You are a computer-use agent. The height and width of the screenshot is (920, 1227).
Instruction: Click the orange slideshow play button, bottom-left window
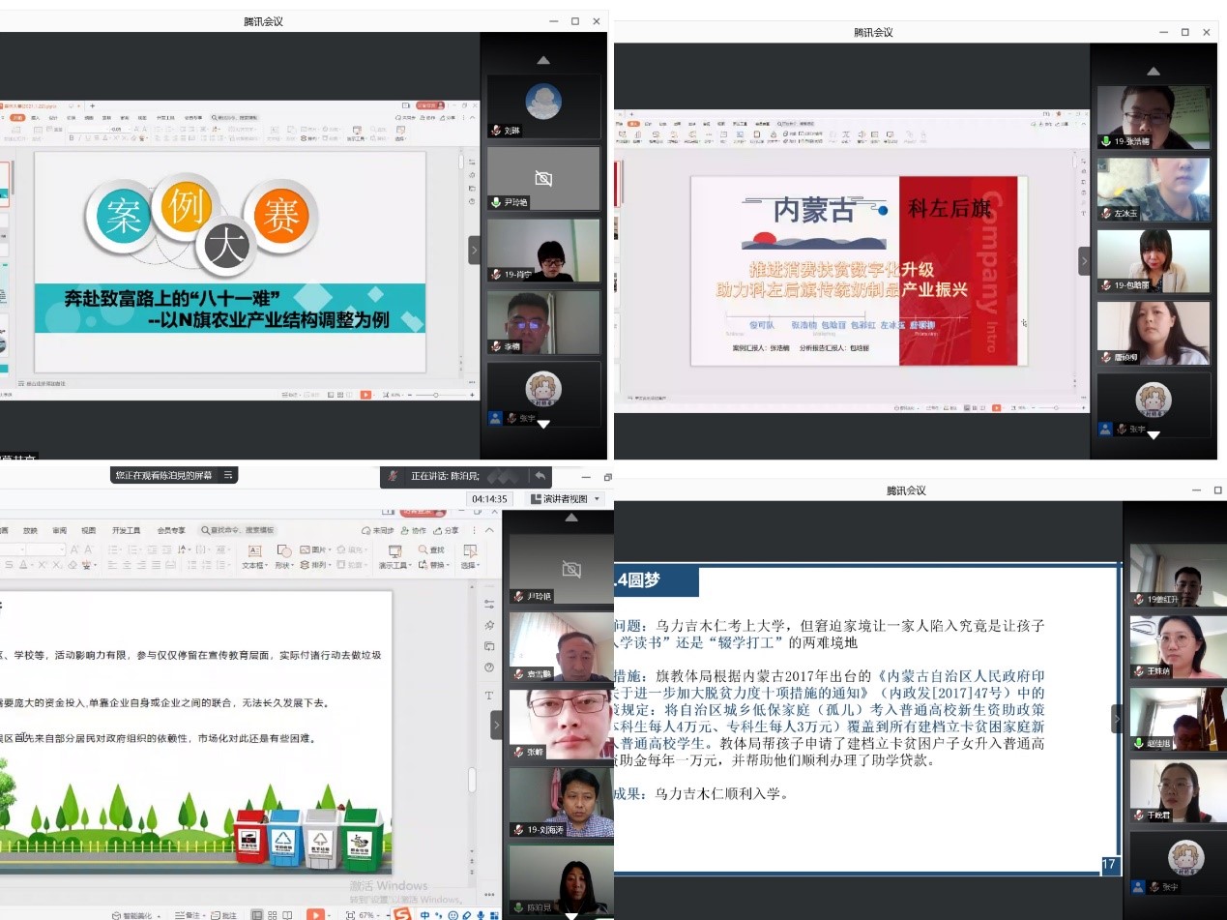tap(315, 914)
